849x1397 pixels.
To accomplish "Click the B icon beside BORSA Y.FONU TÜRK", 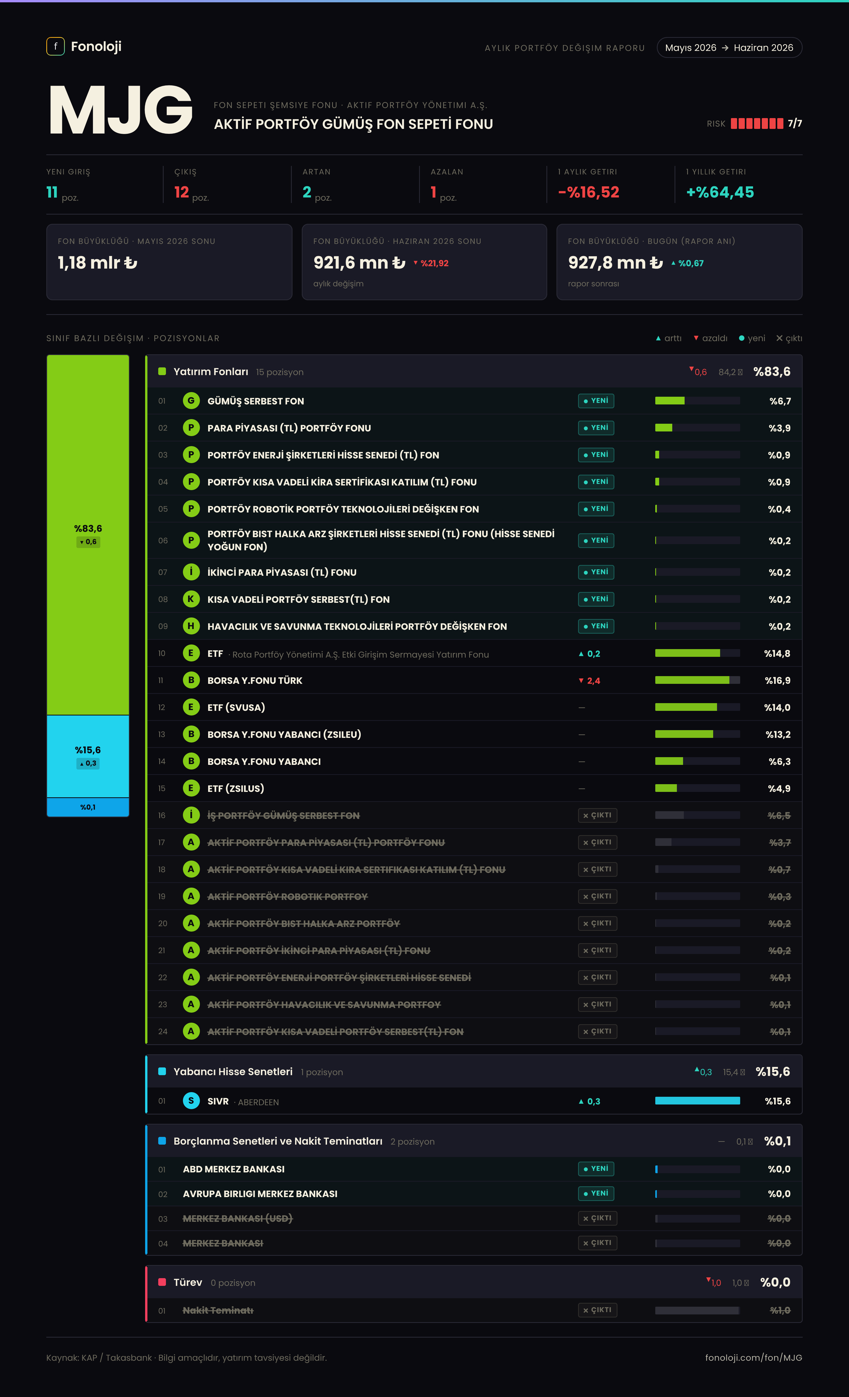I will pos(191,680).
